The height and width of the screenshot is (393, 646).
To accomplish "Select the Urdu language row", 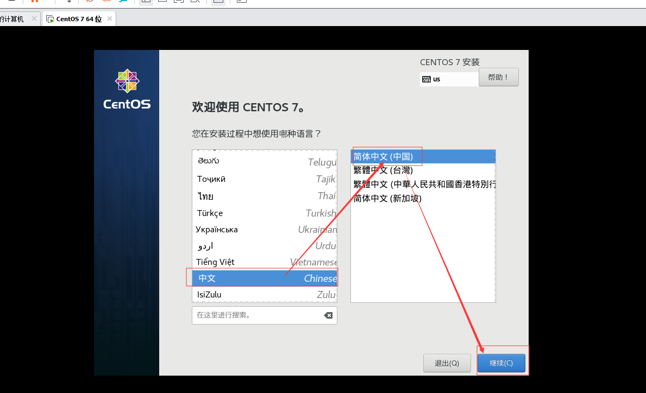I will coord(265,246).
